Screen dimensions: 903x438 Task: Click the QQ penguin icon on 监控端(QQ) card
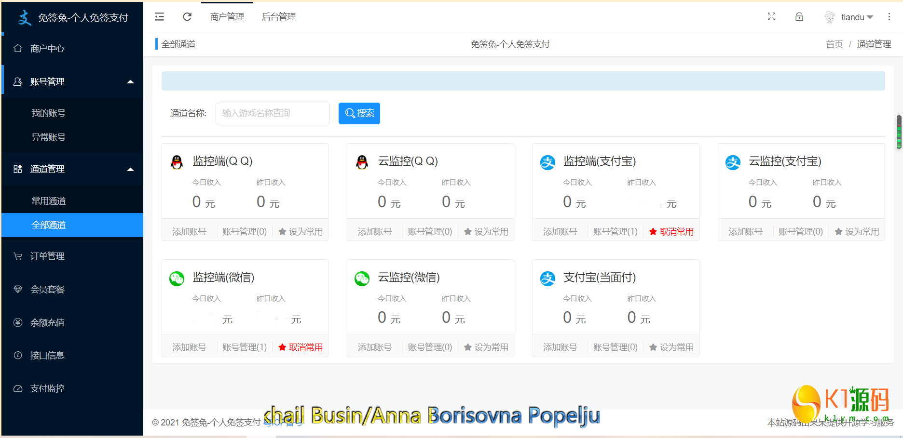tap(177, 161)
